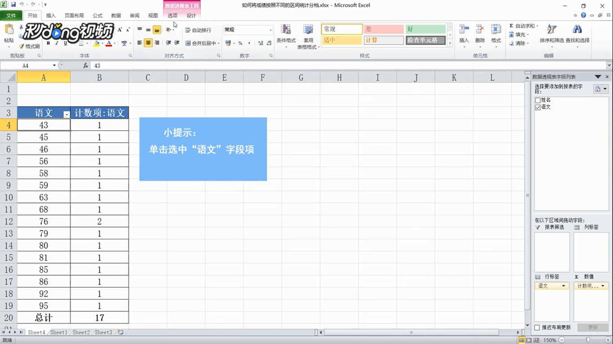Center text horizontally
The height and width of the screenshot is (344, 613).
coord(148,43)
